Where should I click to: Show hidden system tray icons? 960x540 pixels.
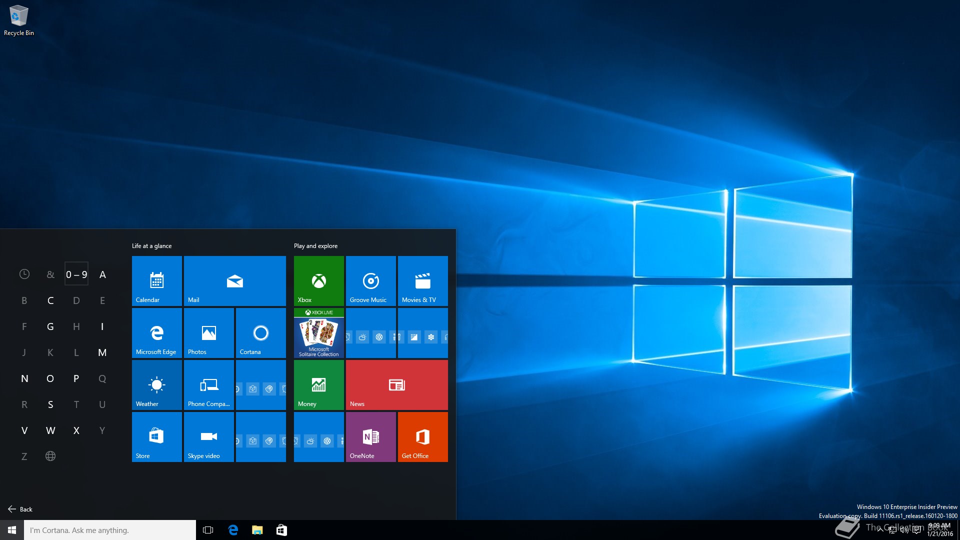879,530
